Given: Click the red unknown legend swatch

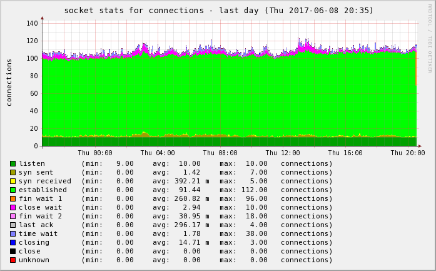Looking at the screenshot, I should click(13, 260).
